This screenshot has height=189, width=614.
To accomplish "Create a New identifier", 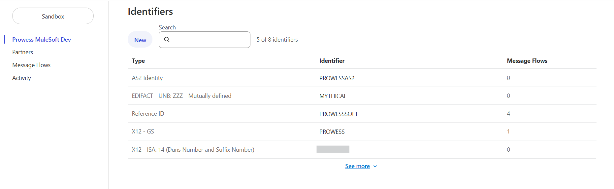I will [140, 40].
